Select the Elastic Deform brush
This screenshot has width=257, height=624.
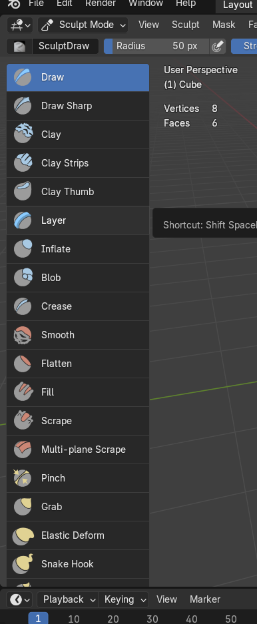(x=78, y=535)
